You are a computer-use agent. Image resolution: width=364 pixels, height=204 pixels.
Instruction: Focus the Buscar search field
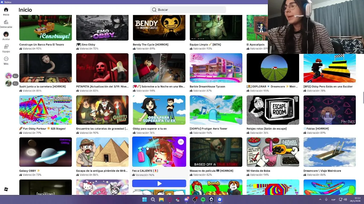(188, 10)
